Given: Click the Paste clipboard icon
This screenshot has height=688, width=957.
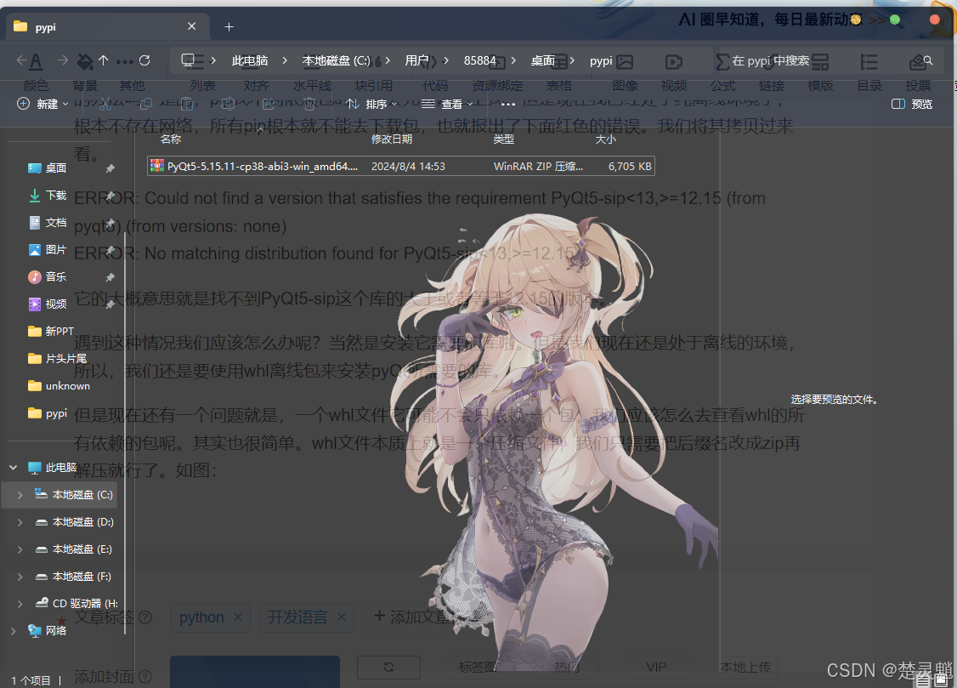Looking at the screenshot, I should (187, 104).
